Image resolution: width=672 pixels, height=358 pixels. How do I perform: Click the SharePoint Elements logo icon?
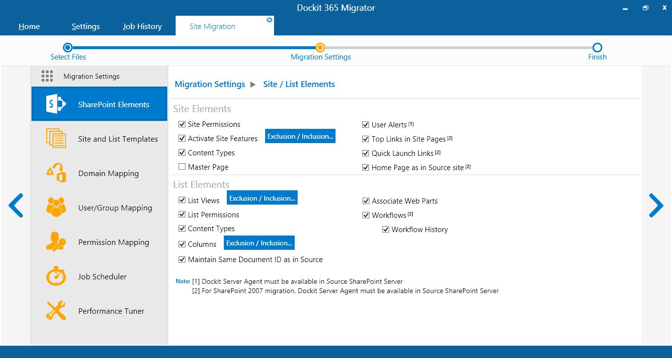coord(56,104)
